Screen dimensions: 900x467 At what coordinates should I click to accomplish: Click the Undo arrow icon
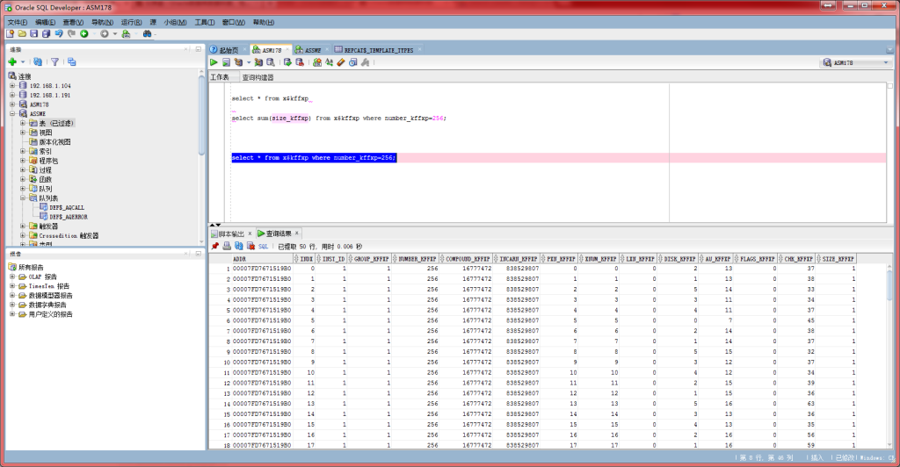click(59, 34)
